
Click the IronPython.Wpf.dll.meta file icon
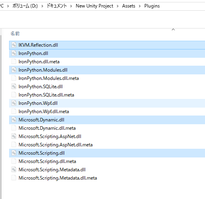tap(14, 112)
